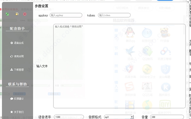Click the QQ音乐 icon in background page

tap(147, 105)
